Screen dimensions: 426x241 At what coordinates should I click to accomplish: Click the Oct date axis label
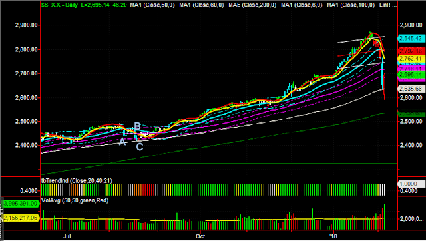point(200,236)
